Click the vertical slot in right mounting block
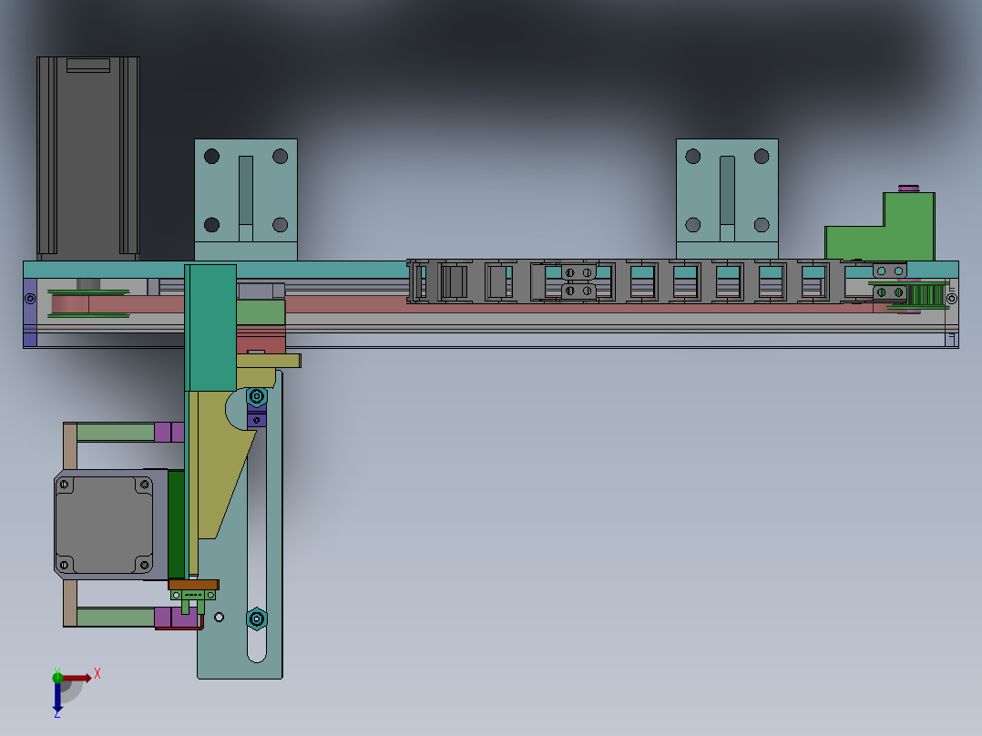Screen dimensions: 982x736 (727, 190)
